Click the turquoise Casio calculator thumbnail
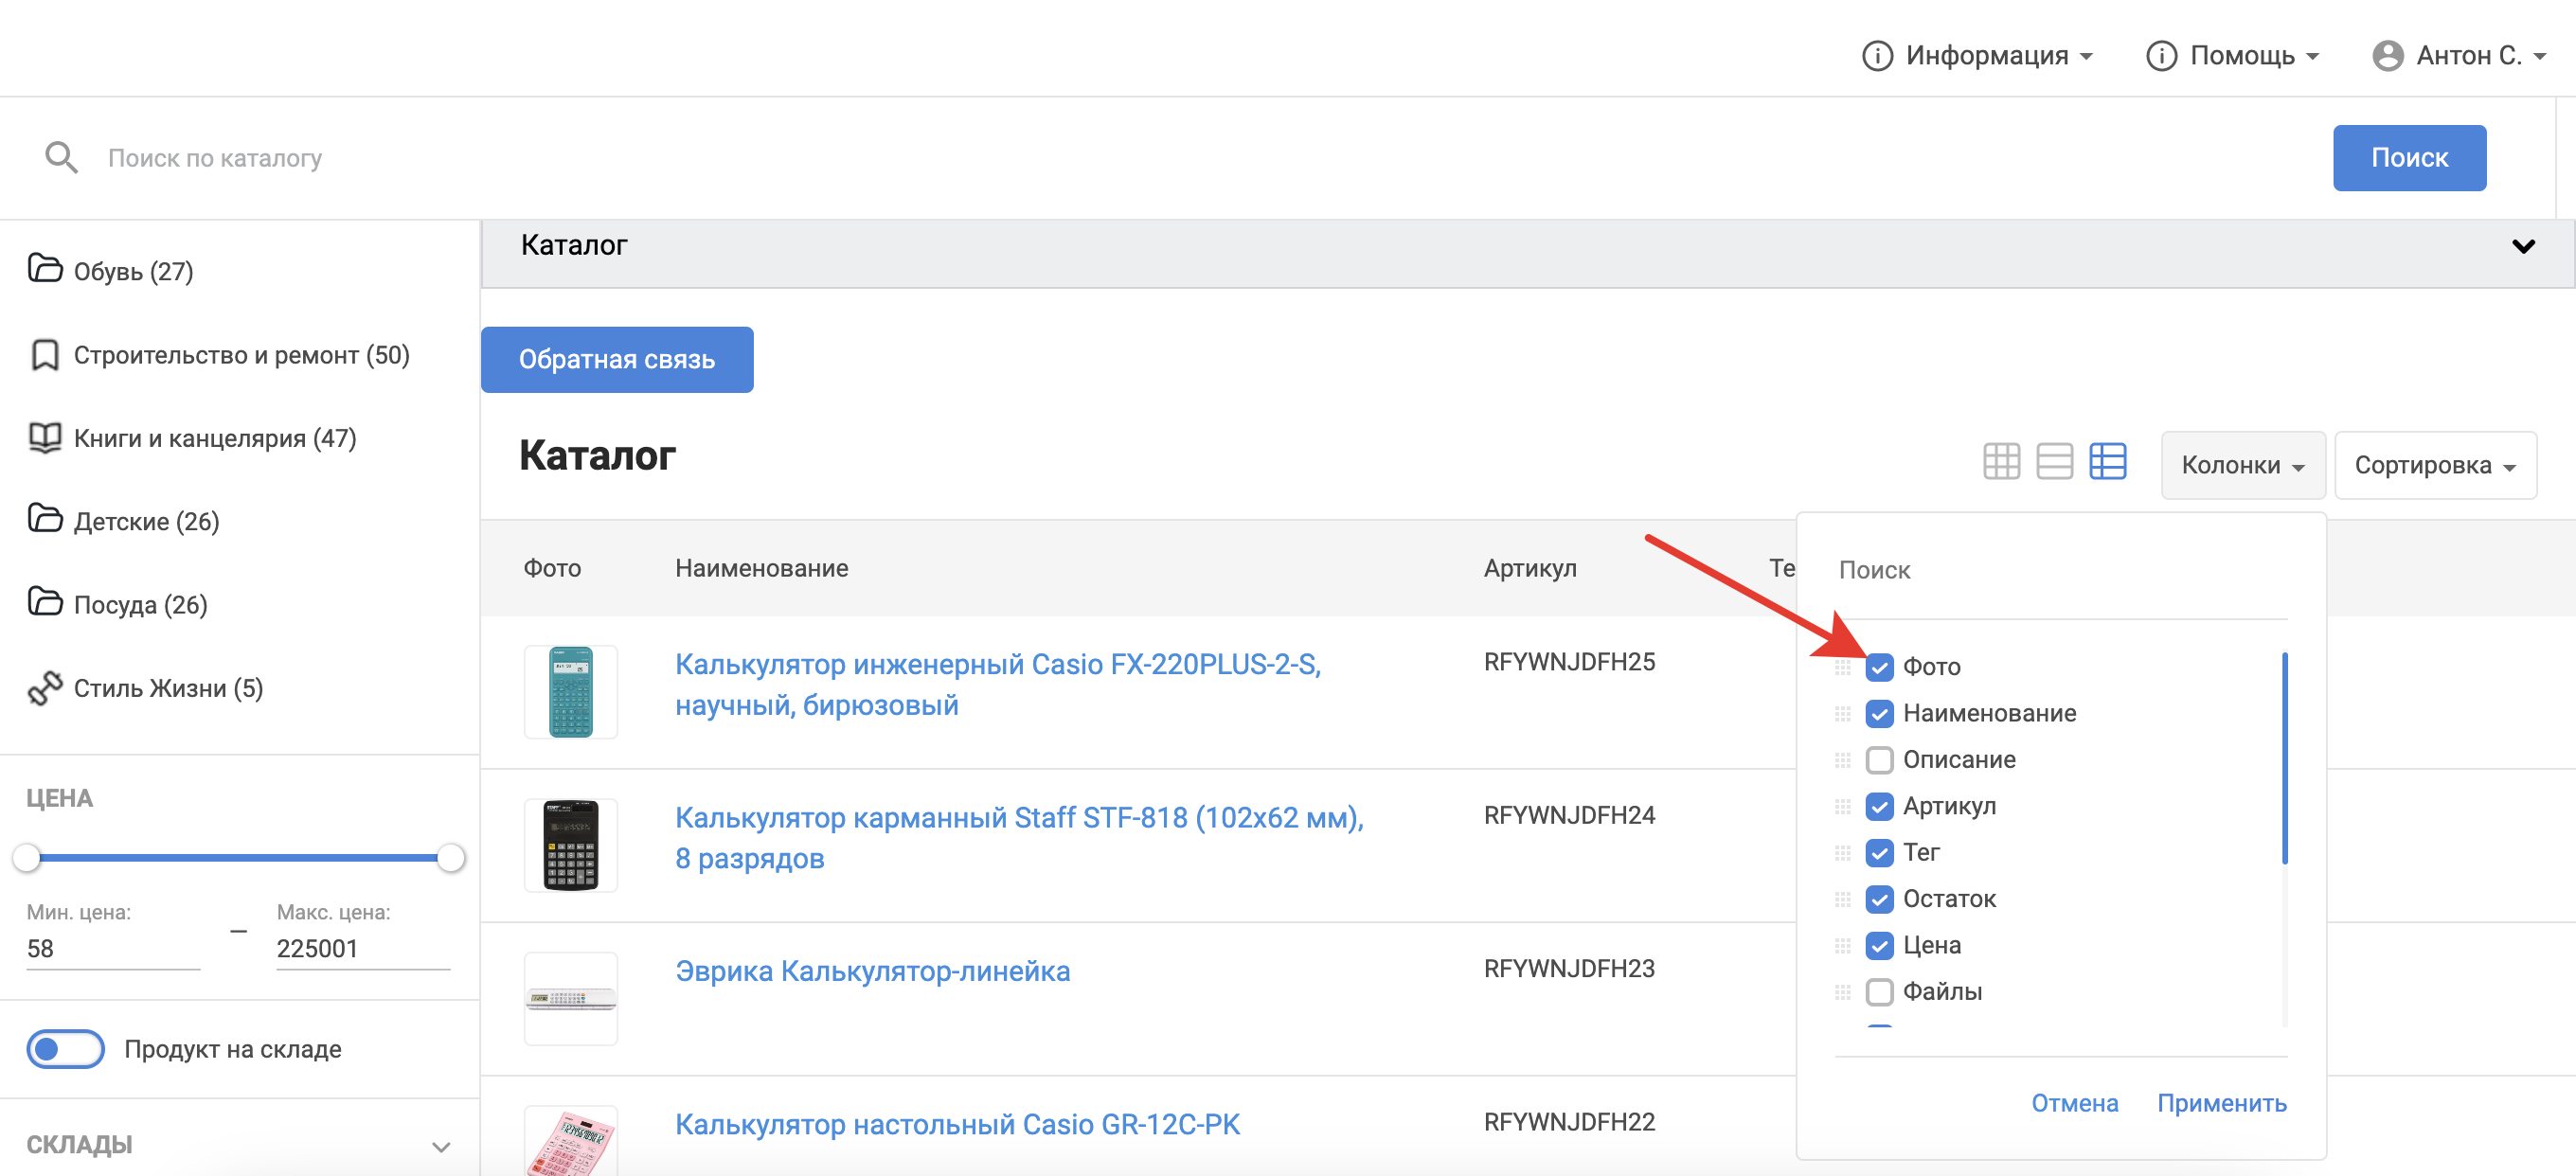 point(571,692)
